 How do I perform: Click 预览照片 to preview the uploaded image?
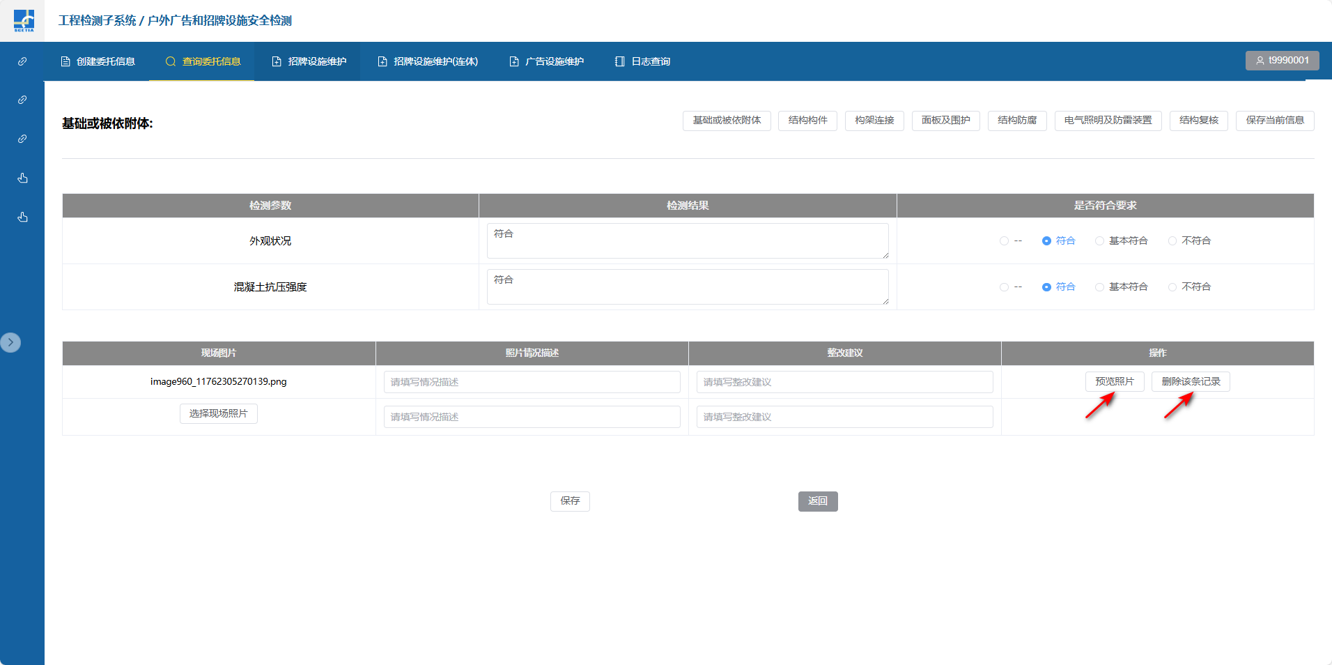pos(1114,382)
